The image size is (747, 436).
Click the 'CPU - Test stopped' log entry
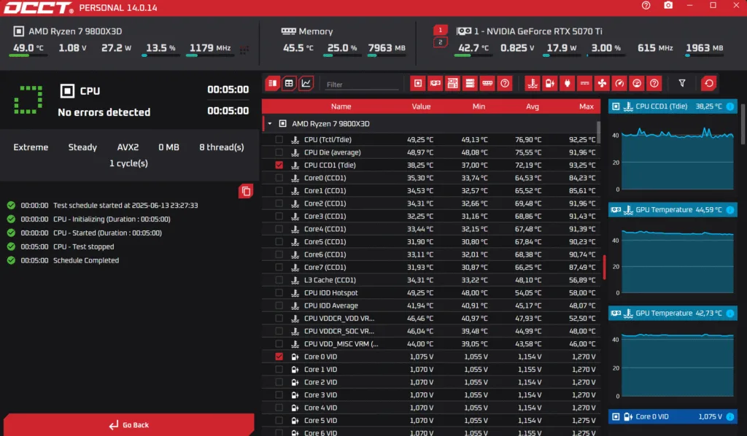pyautogui.click(x=83, y=246)
